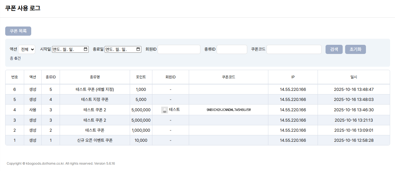395x171 pixels.
Task: Click the 테스트 쿠폰 (레벨 지정) cell
Action: (x=95, y=90)
